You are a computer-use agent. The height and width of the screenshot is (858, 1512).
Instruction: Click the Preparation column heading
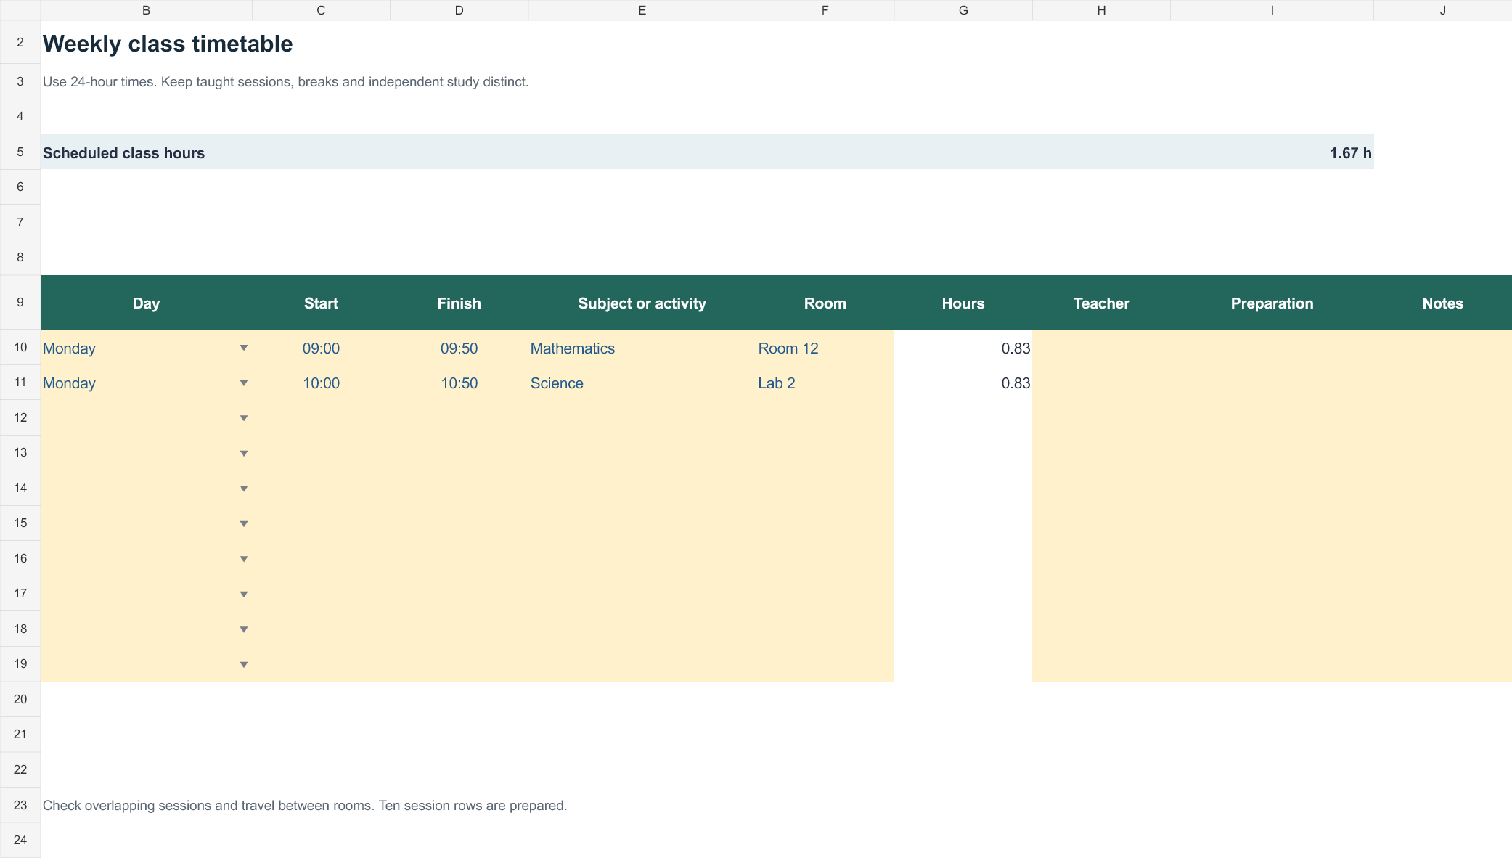pyautogui.click(x=1272, y=303)
